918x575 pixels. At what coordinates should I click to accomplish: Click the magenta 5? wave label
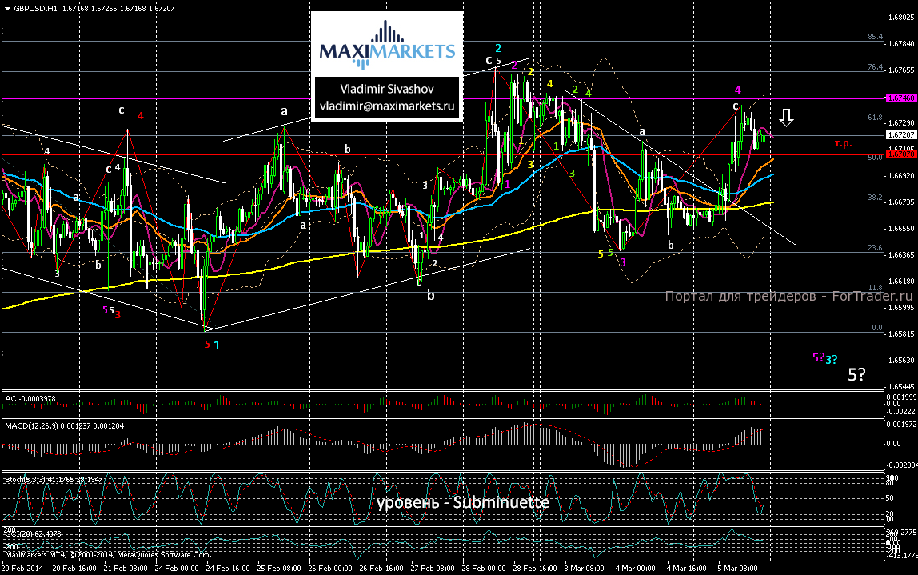coord(819,357)
